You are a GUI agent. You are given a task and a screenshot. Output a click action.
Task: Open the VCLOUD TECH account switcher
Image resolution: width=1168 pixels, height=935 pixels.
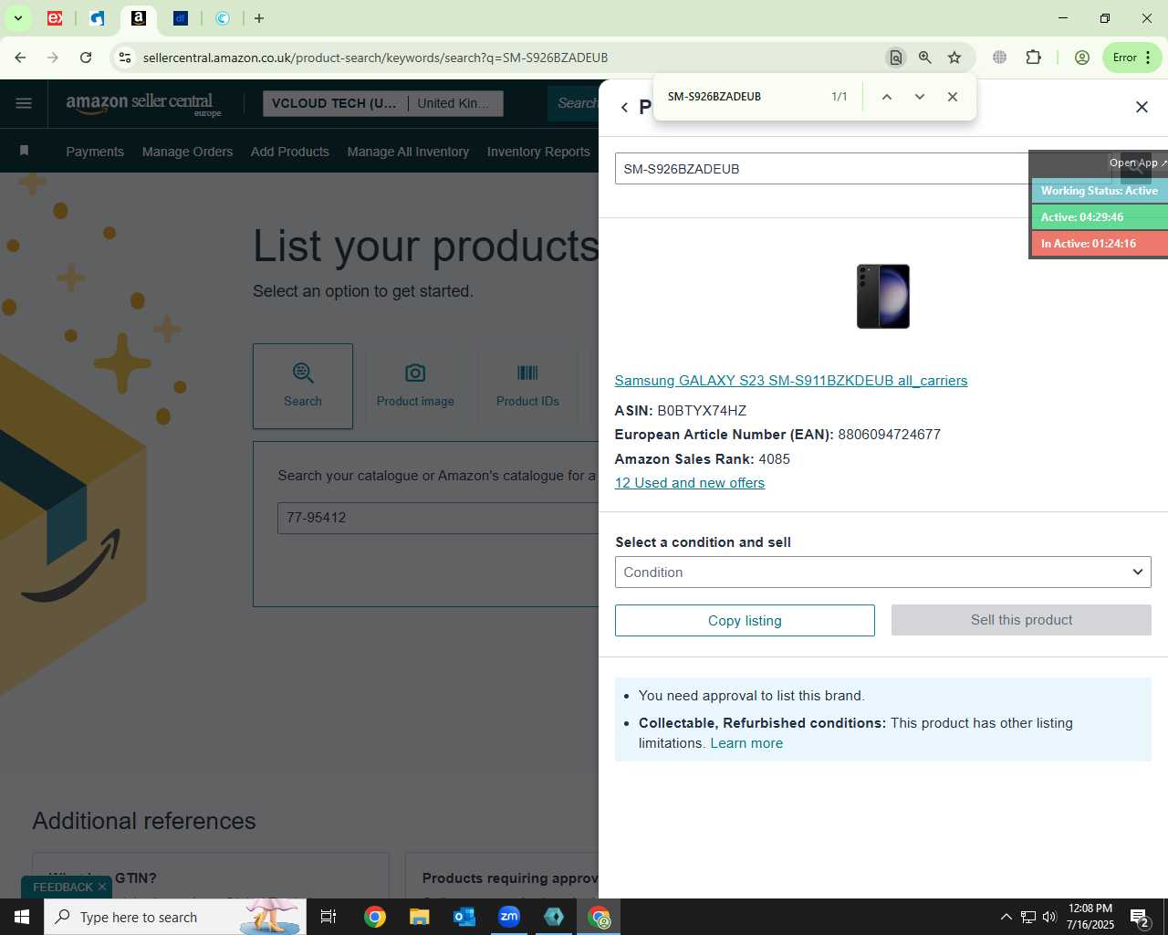pyautogui.click(x=383, y=103)
